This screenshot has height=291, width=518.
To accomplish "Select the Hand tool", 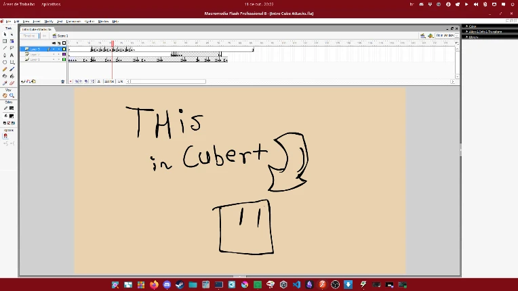I will tap(5, 95).
